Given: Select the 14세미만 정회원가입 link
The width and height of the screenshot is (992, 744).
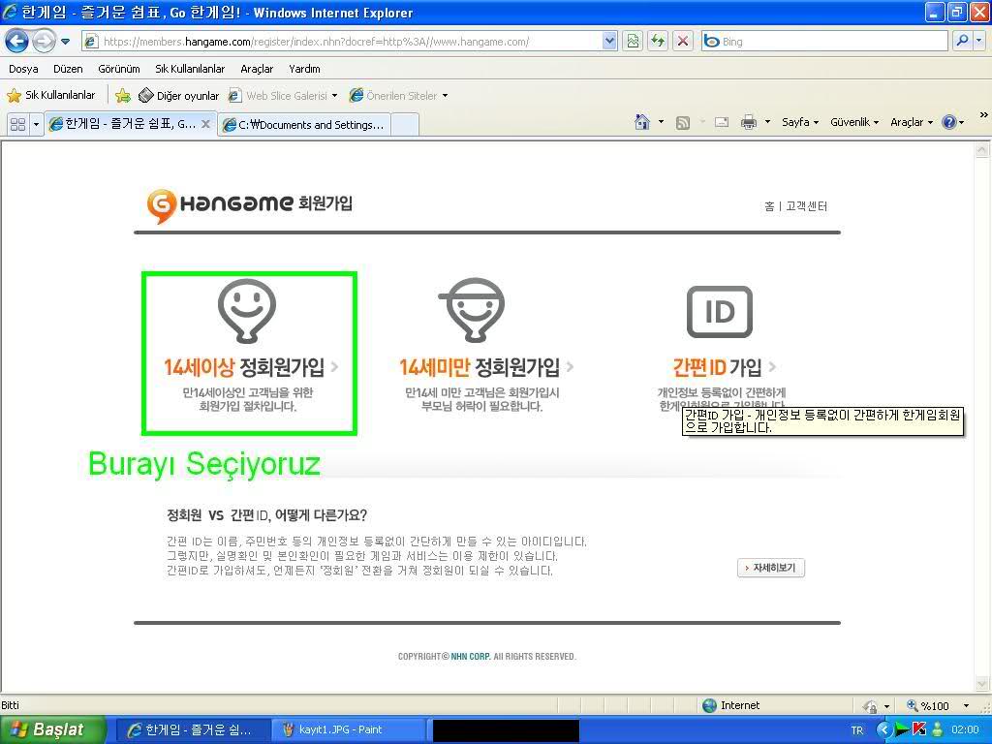Looking at the screenshot, I should (486, 367).
